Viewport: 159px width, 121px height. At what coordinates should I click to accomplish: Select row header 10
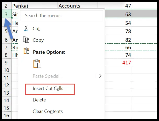click(6, 70)
